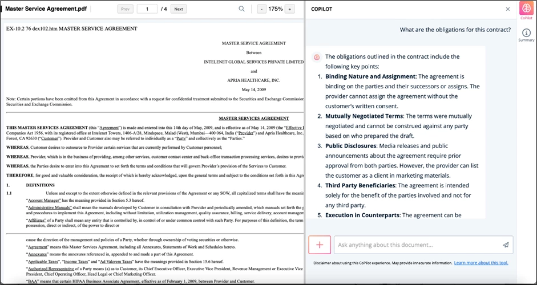Close the Copilot panel with X
Image resolution: width=537 pixels, height=285 pixels.
pos(508,9)
